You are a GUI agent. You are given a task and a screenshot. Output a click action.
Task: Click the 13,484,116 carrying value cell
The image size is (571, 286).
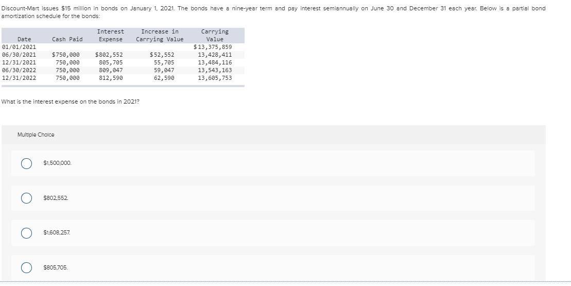tap(215, 63)
